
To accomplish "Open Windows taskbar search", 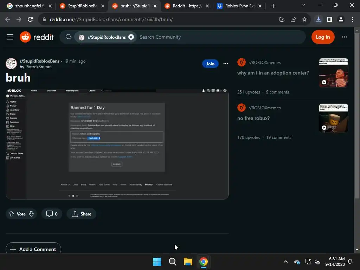I will [172, 262].
